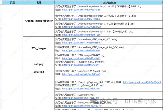Select the sleuthkit name cell

(39, 72)
